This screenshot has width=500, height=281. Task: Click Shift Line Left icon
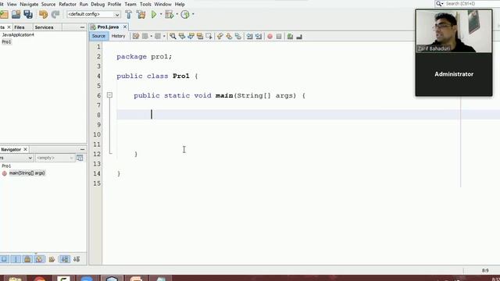tap(249, 37)
